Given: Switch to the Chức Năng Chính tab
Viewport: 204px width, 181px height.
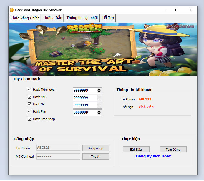Looking at the screenshot, I should (x=25, y=18).
